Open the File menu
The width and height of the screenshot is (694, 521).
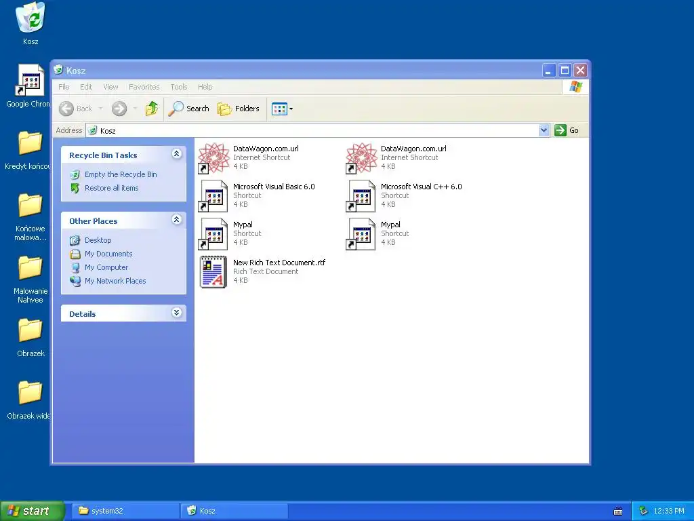pos(64,87)
